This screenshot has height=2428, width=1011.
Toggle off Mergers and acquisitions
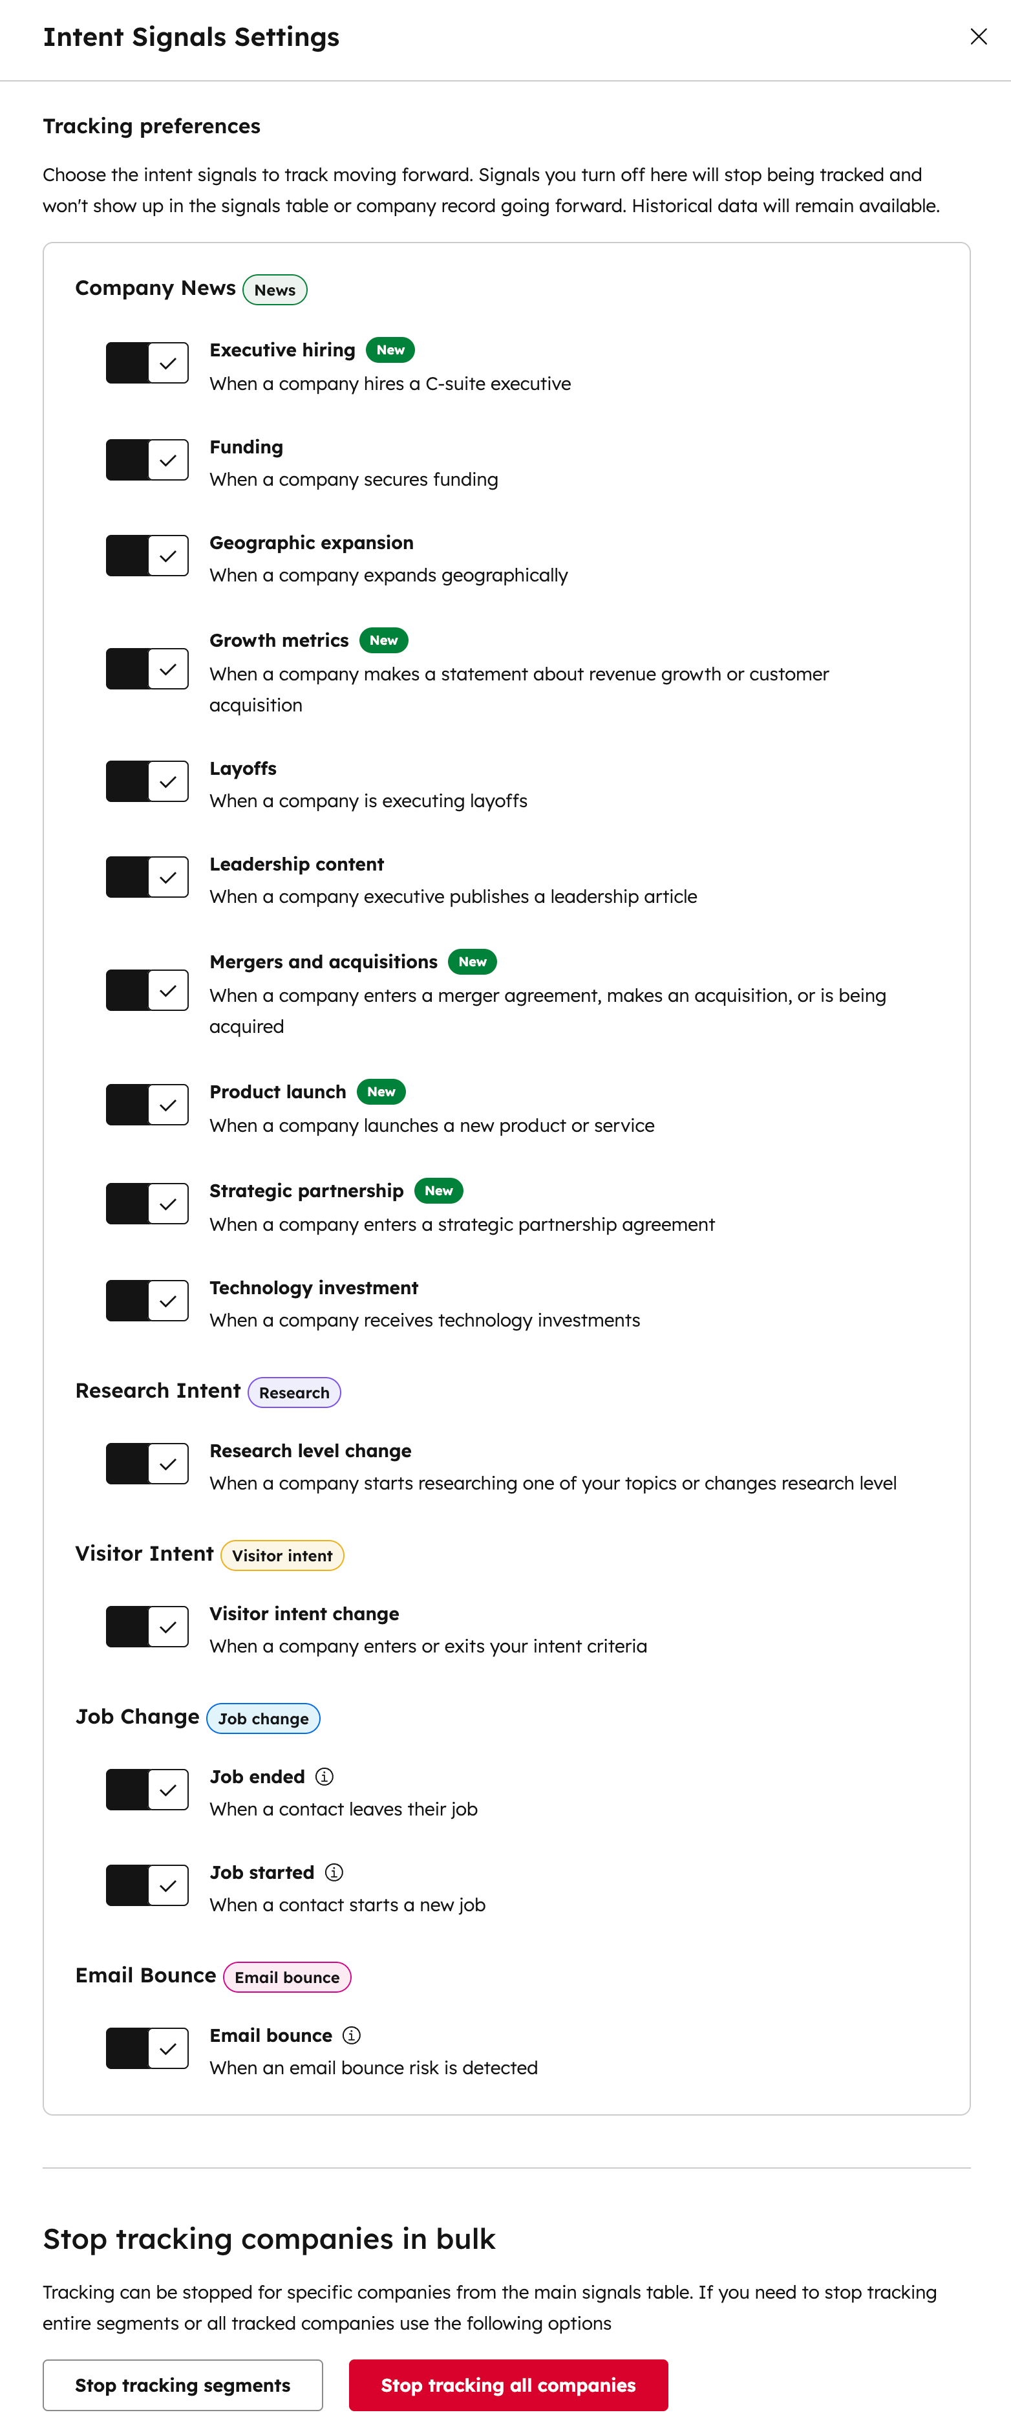click(x=147, y=990)
